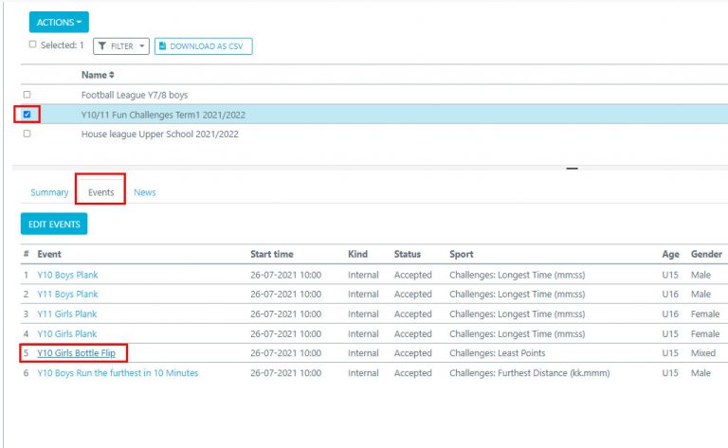Switch to the Events tab
The image size is (728, 448).
(100, 192)
